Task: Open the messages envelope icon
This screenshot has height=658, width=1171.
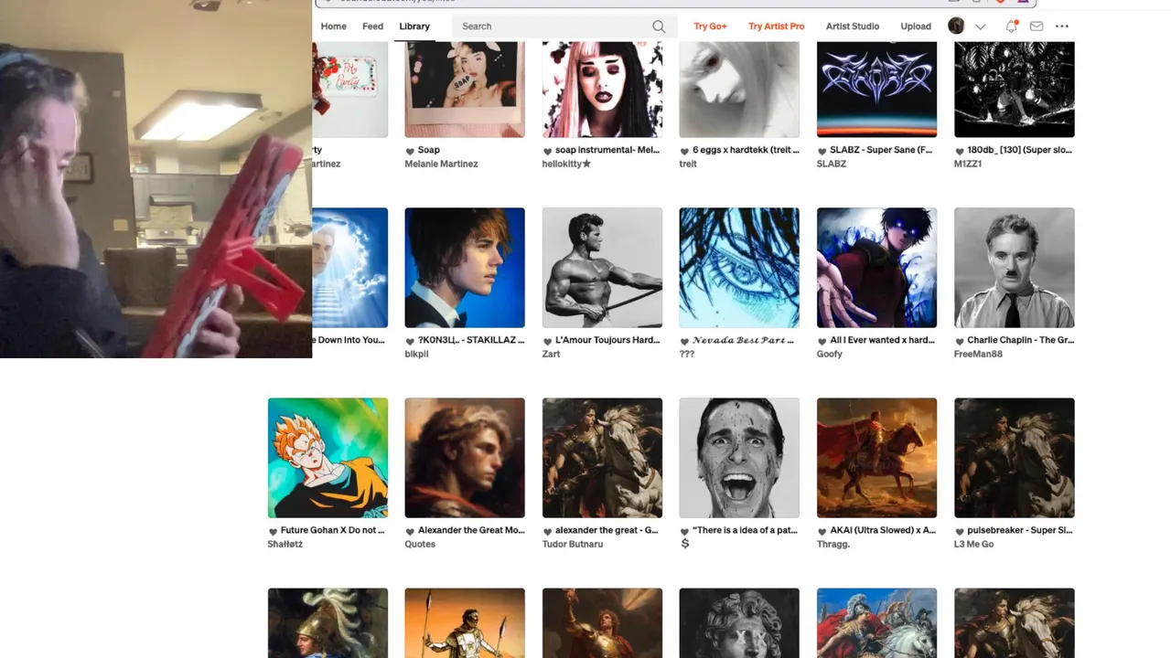Action: click(1037, 27)
